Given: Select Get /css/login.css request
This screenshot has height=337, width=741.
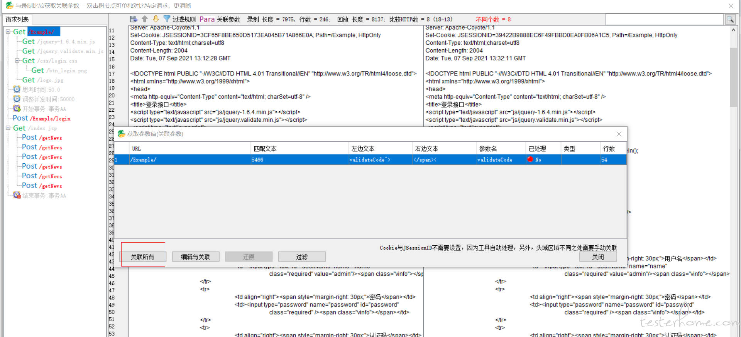Looking at the screenshot, I should coord(50,60).
